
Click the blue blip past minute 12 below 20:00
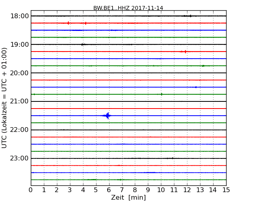point(196,87)
